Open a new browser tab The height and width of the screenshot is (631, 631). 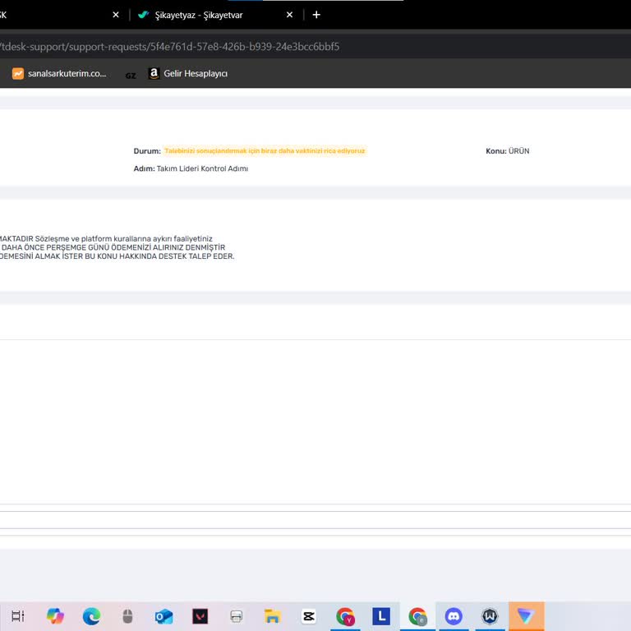316,15
